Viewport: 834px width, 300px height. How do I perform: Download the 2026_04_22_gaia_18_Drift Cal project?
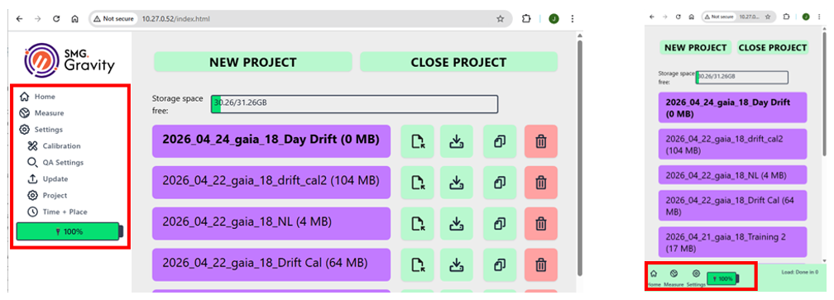pos(456,264)
